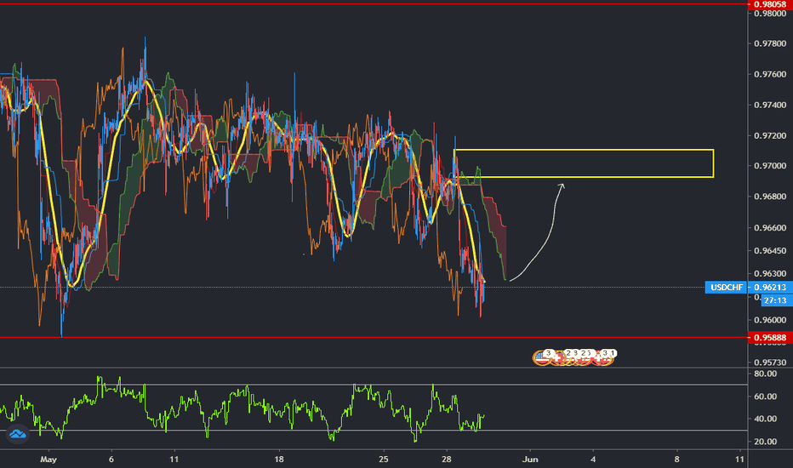Click the date 25 on time axis

384,459
